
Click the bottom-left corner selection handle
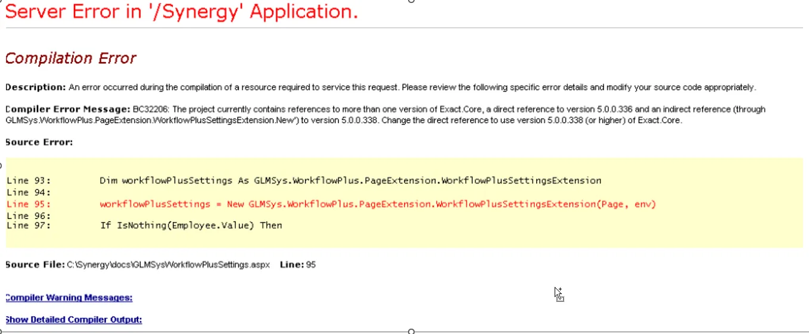[x=1, y=332]
